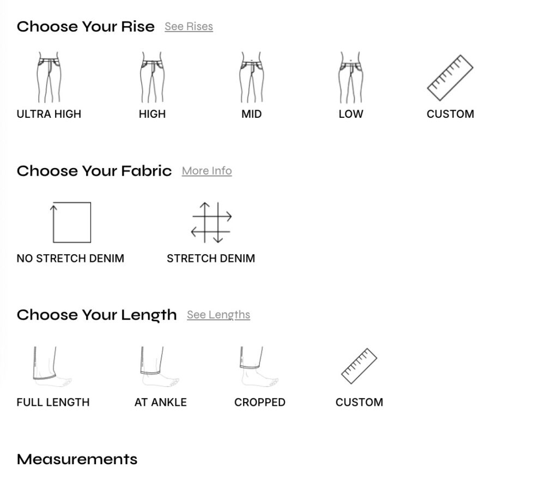Click the CROPPED length label

coord(259,403)
